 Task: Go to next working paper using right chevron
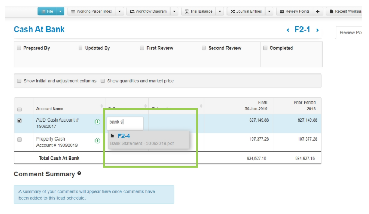click(x=317, y=30)
